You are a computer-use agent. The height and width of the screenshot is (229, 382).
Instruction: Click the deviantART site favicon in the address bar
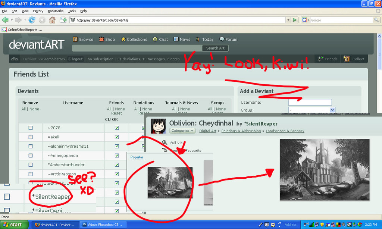73,20
